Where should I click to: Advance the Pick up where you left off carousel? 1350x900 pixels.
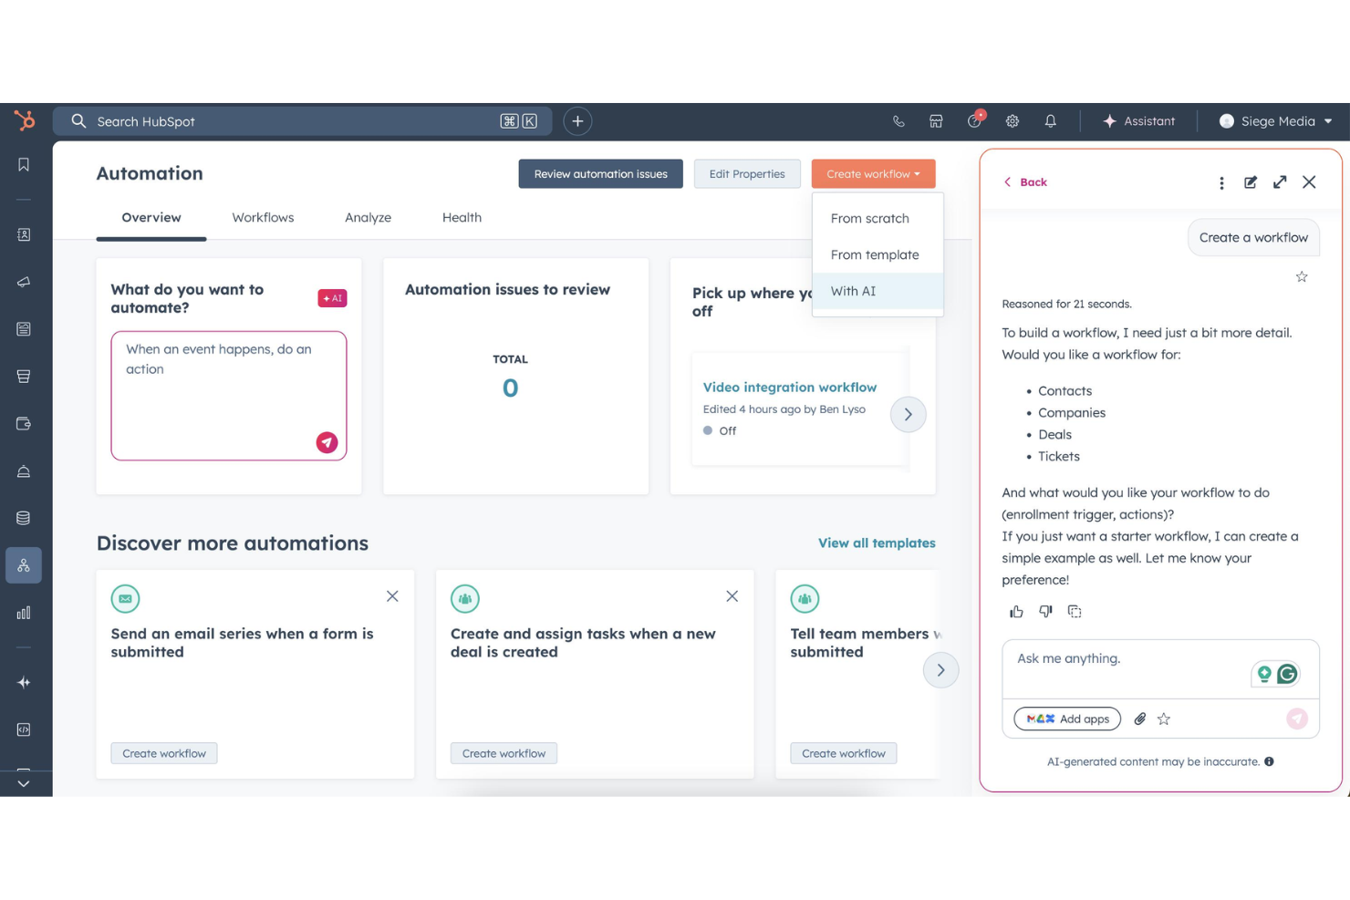[908, 415]
